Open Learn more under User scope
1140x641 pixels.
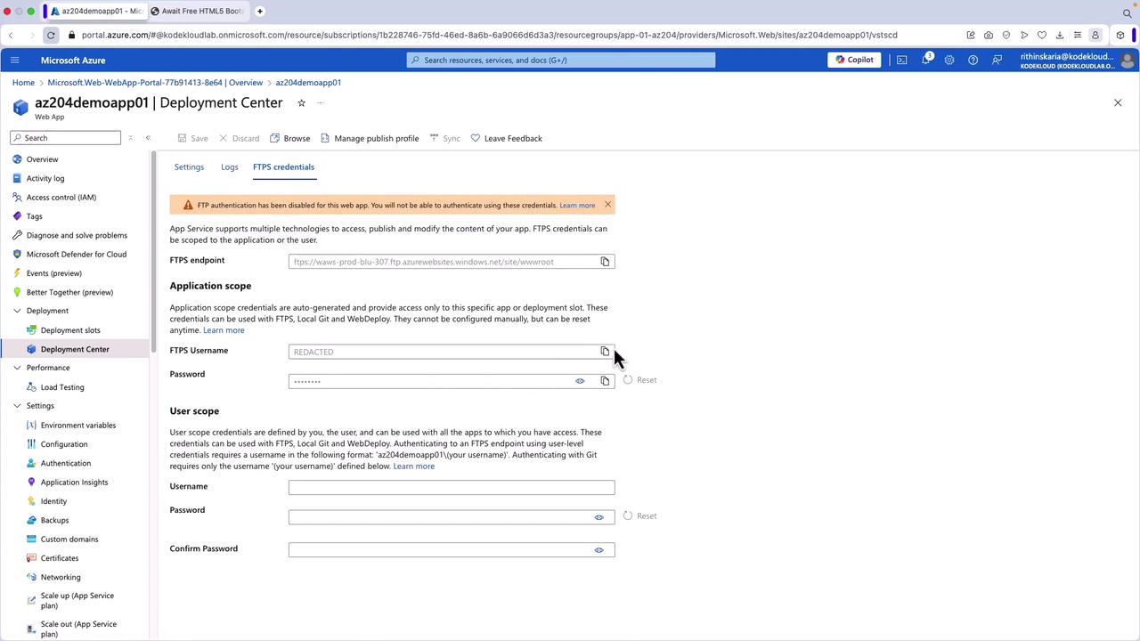click(x=414, y=467)
